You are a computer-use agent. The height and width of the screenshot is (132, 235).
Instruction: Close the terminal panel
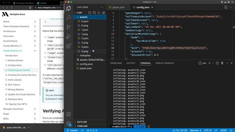point(232,63)
